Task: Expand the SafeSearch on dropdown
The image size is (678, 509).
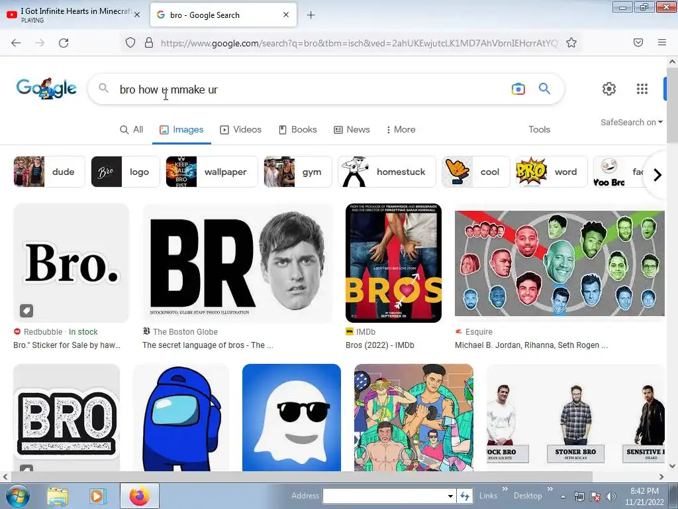Action: pos(631,123)
